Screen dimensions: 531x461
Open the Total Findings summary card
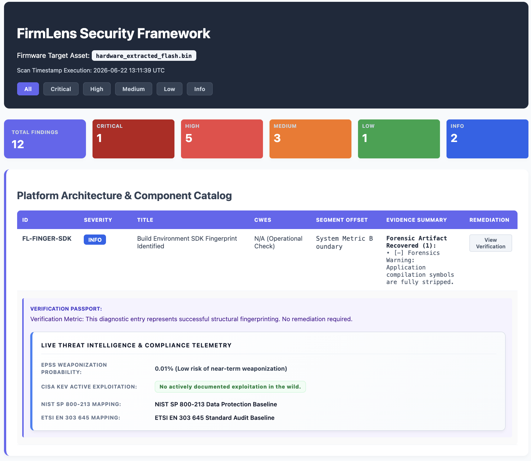click(x=45, y=139)
